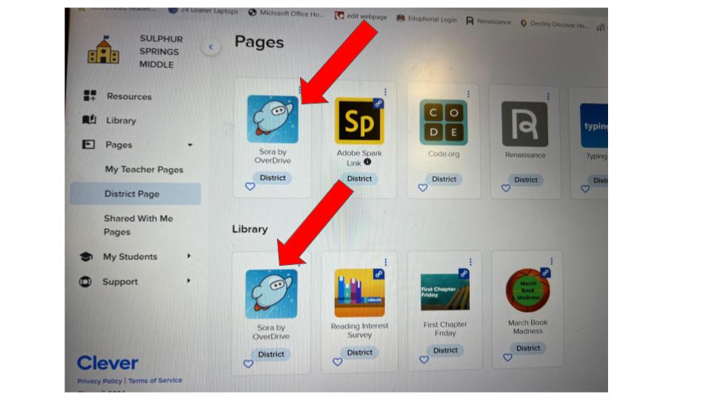Open the Terms of Service link
The width and height of the screenshot is (711, 400).
click(x=155, y=381)
